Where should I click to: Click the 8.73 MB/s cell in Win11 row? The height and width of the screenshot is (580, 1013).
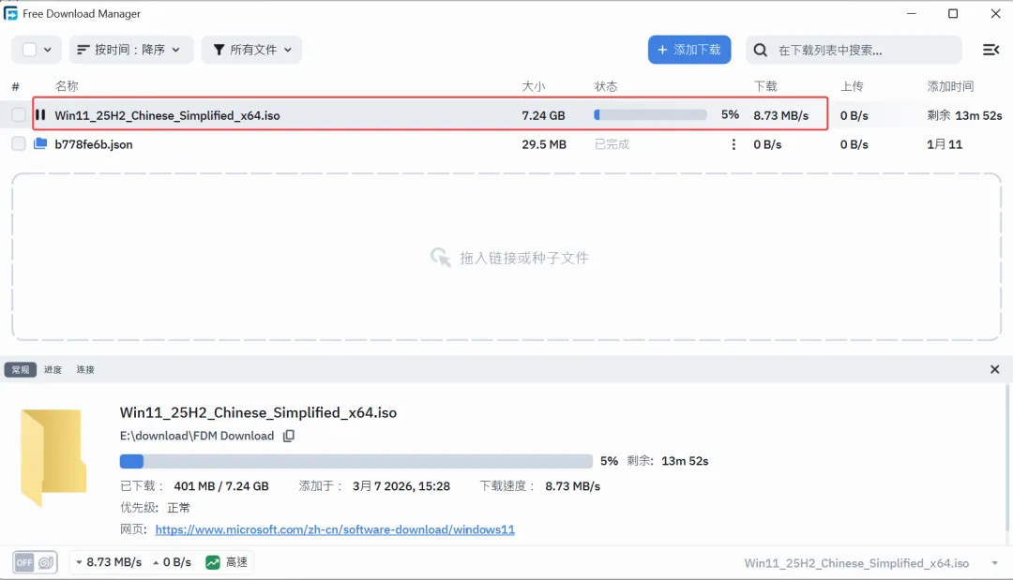[x=781, y=115]
